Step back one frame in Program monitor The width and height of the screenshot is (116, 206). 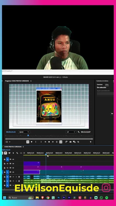[x=45, y=142]
